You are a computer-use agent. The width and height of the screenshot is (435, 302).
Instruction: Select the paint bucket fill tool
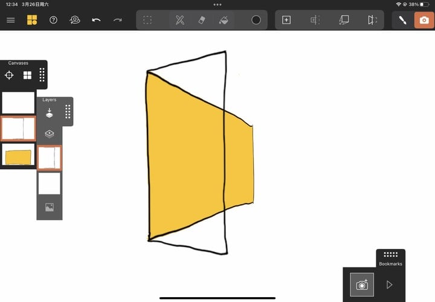(224, 20)
